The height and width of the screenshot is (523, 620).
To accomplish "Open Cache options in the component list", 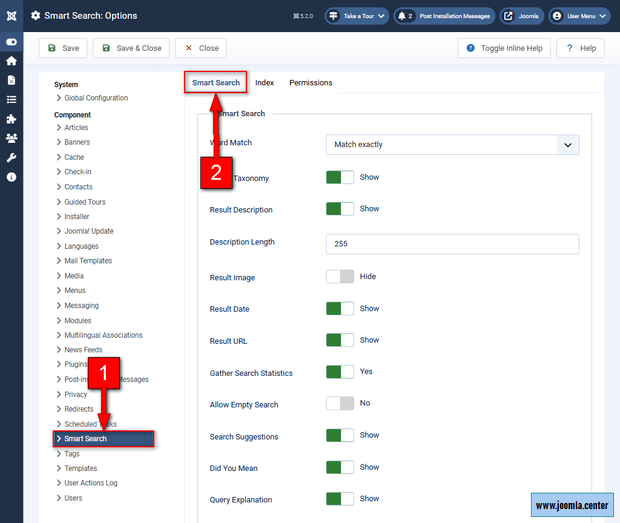I will click(74, 157).
